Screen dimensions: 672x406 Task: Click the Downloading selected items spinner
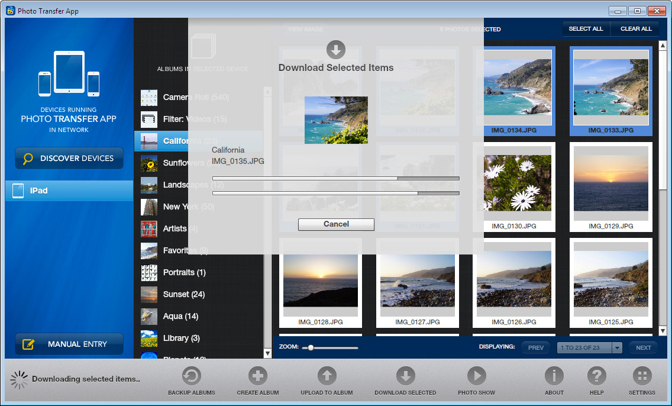pos(19,379)
